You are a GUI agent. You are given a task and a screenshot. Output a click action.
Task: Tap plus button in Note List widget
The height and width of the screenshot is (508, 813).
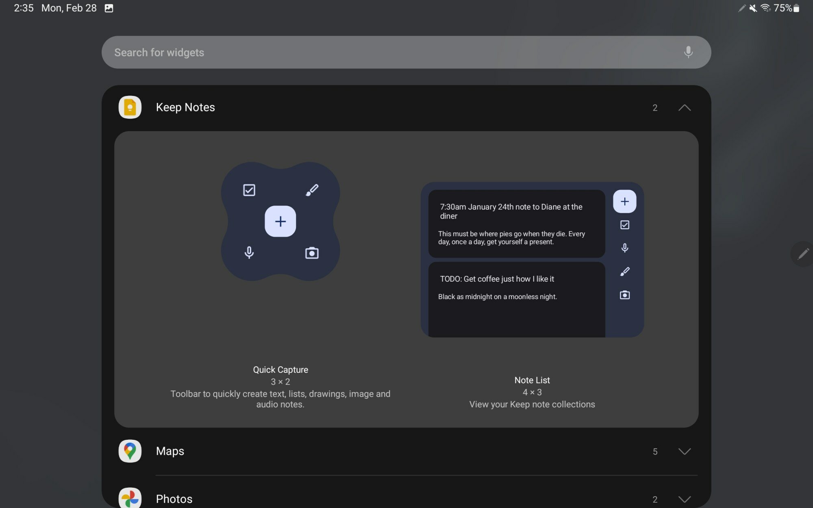point(624,202)
